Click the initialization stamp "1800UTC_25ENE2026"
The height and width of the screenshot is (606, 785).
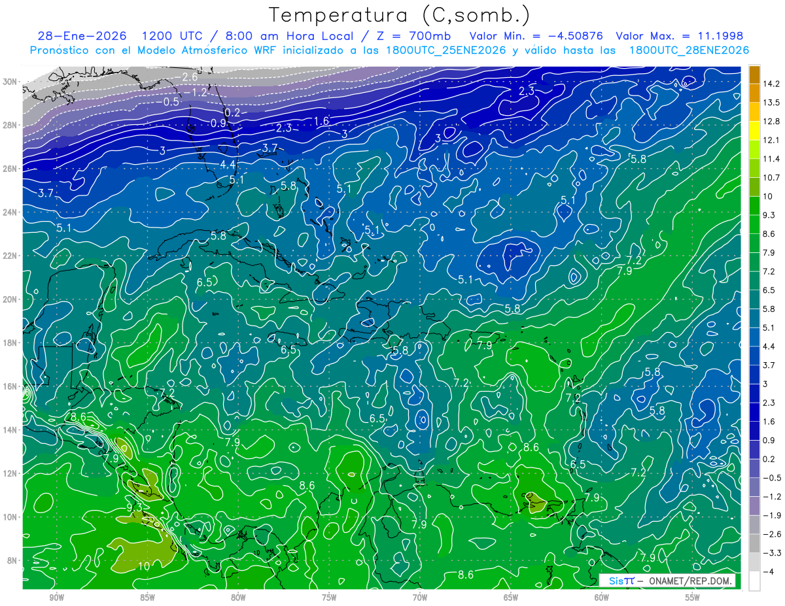click(x=445, y=50)
